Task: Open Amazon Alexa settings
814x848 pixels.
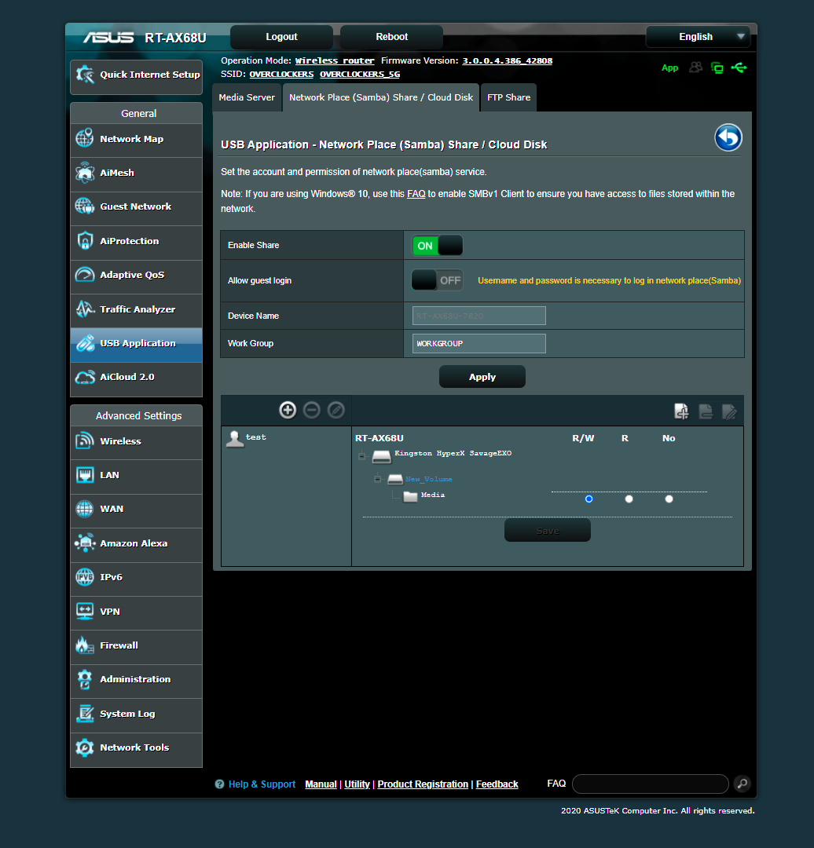Action: tap(137, 544)
